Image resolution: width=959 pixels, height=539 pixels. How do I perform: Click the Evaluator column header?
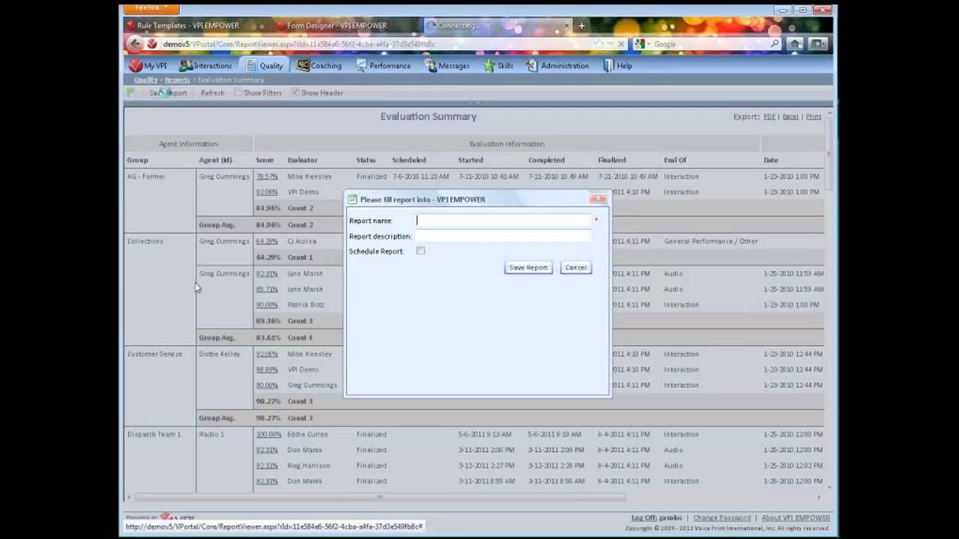[x=303, y=160]
